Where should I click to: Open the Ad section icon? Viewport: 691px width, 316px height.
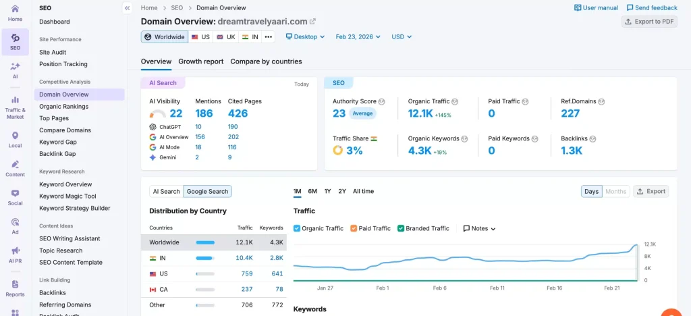pyautogui.click(x=15, y=226)
